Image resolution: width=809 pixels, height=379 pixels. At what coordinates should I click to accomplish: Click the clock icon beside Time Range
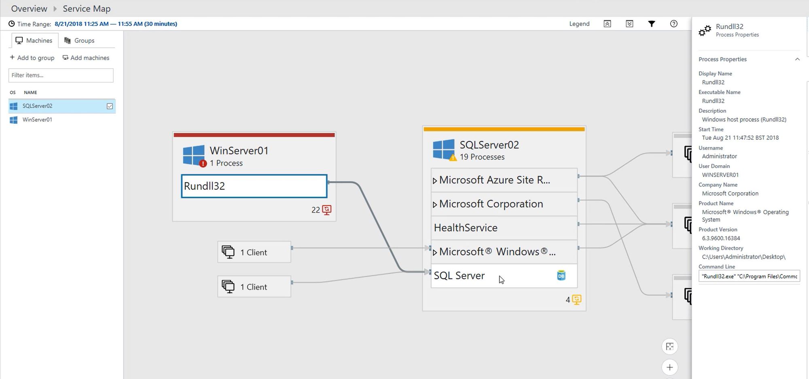click(12, 24)
